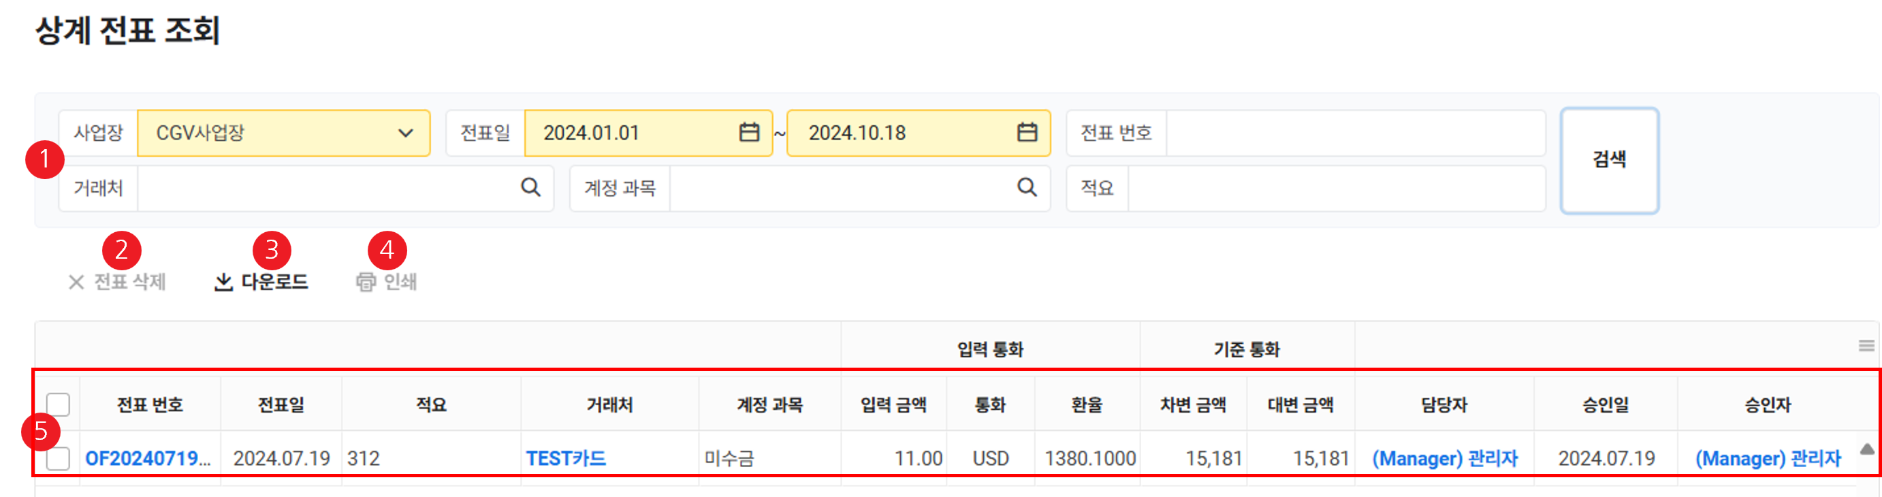
Task: Click the 담당자 (Manager) 관리자 link
Action: coord(1444,458)
